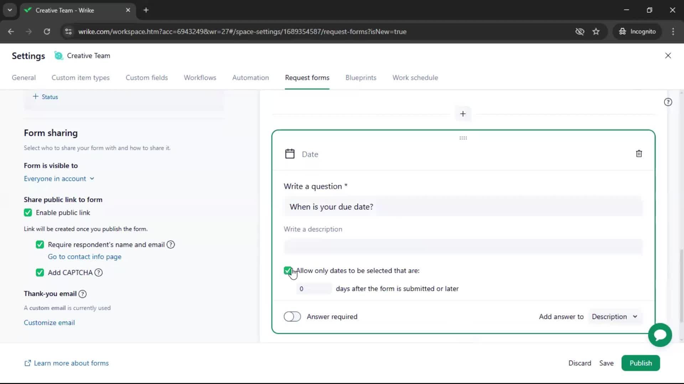Screen dimensions: 684x384
Task: Reload the page
Action: 47,32
